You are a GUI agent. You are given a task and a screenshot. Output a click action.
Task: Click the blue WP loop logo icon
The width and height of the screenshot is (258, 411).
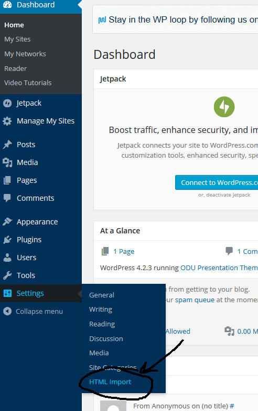[x=102, y=20]
